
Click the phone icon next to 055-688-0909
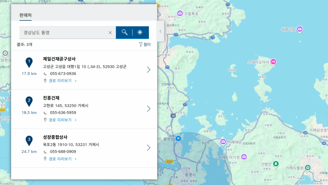point(45,152)
